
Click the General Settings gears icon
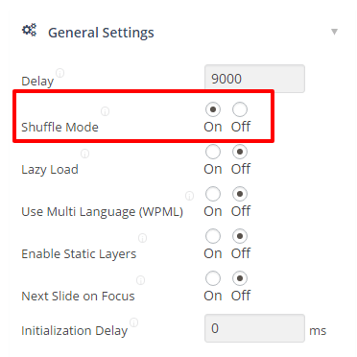(29, 31)
